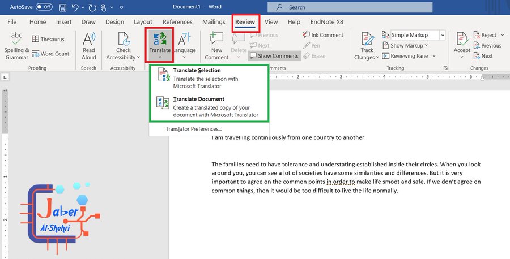The image size is (510, 259).
Task: Switch to the Home tab
Action: click(x=38, y=21)
